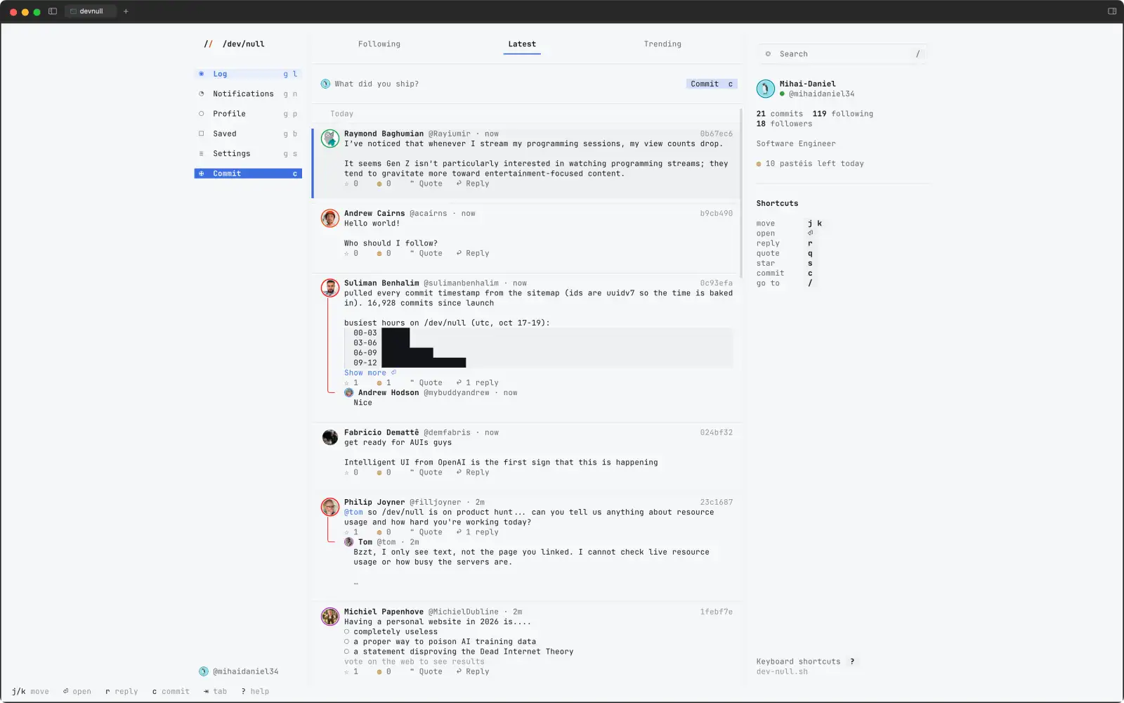Quote Fabricio Demattê's post
This screenshot has width=1124, height=703.
tap(426, 472)
